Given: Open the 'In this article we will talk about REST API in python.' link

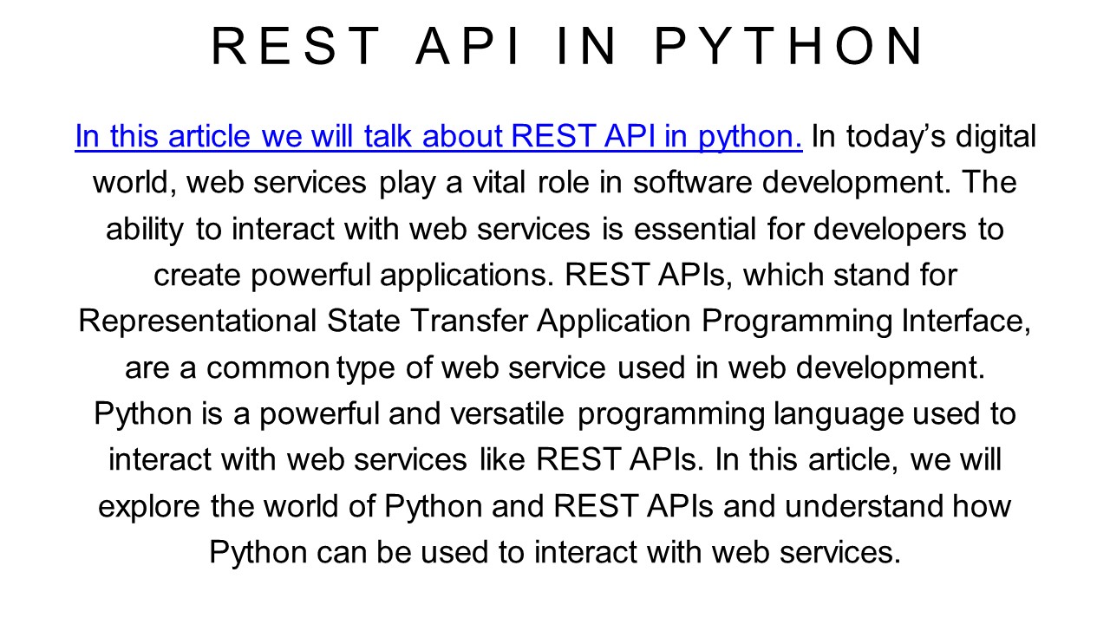Looking at the screenshot, I should 439,137.
